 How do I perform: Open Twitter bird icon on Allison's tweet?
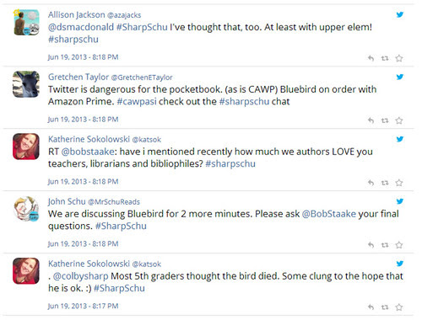[x=400, y=14]
